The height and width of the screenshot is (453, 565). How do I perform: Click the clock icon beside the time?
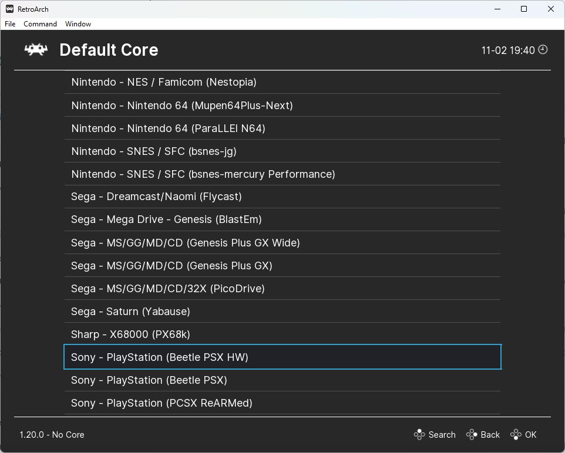(x=543, y=50)
